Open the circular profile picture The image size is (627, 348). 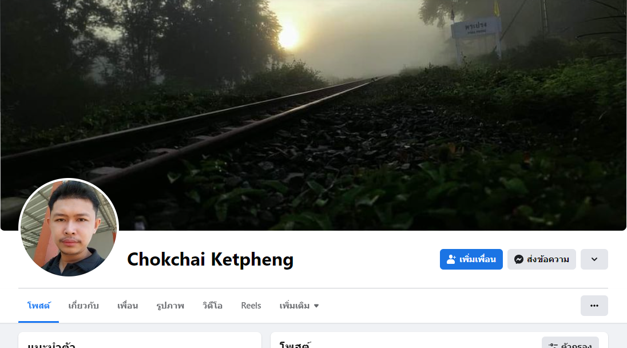pyautogui.click(x=69, y=228)
